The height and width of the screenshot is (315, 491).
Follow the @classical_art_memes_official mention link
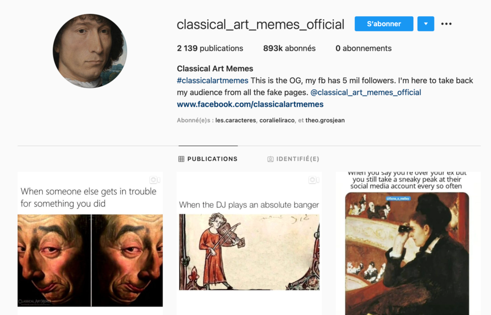(366, 93)
